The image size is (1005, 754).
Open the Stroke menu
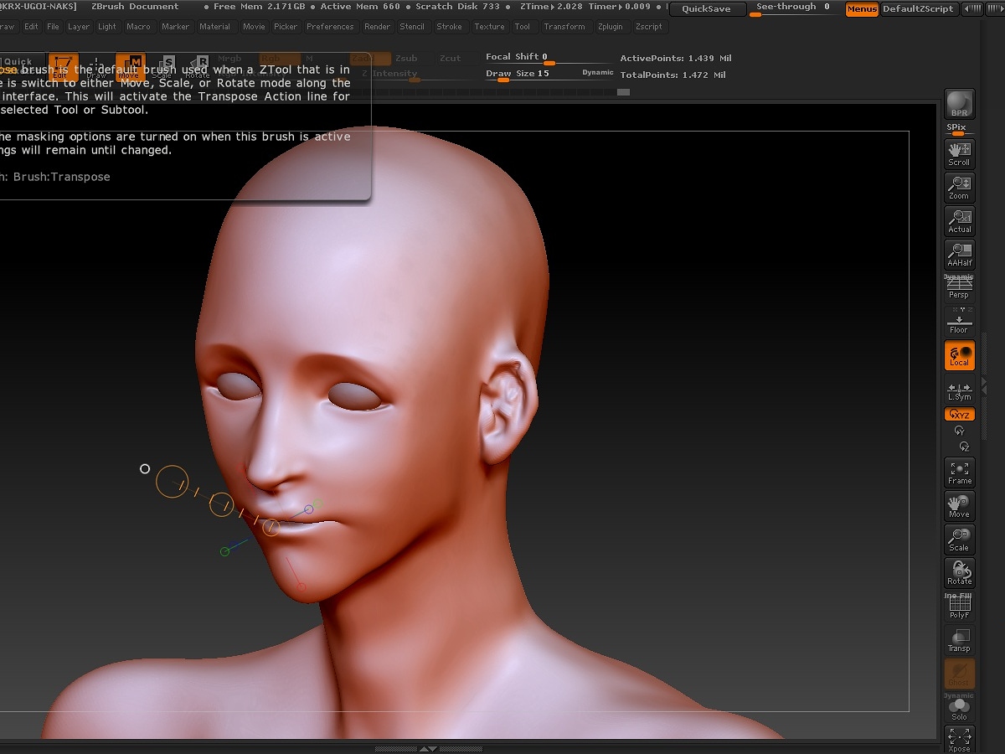tap(450, 27)
